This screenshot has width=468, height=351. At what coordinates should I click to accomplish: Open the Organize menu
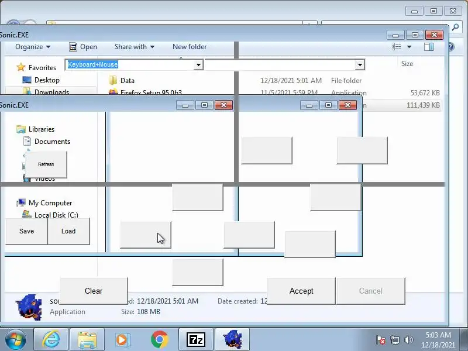[x=33, y=47]
